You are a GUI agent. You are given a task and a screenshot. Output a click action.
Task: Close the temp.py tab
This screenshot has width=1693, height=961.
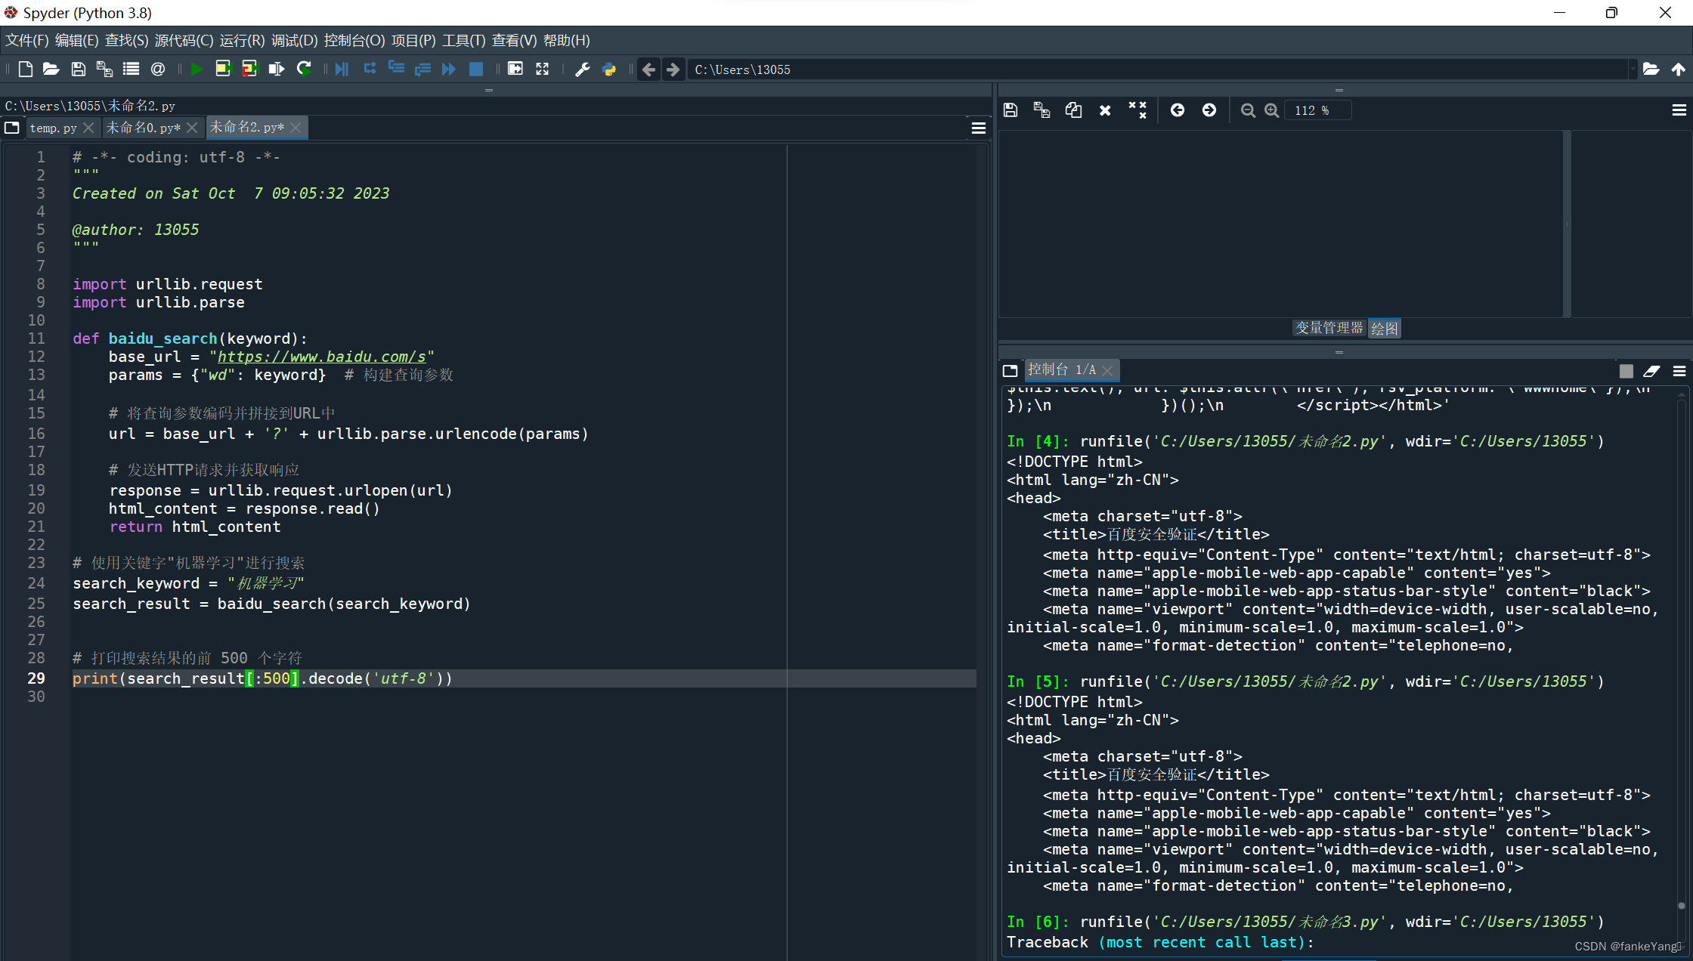tap(88, 128)
